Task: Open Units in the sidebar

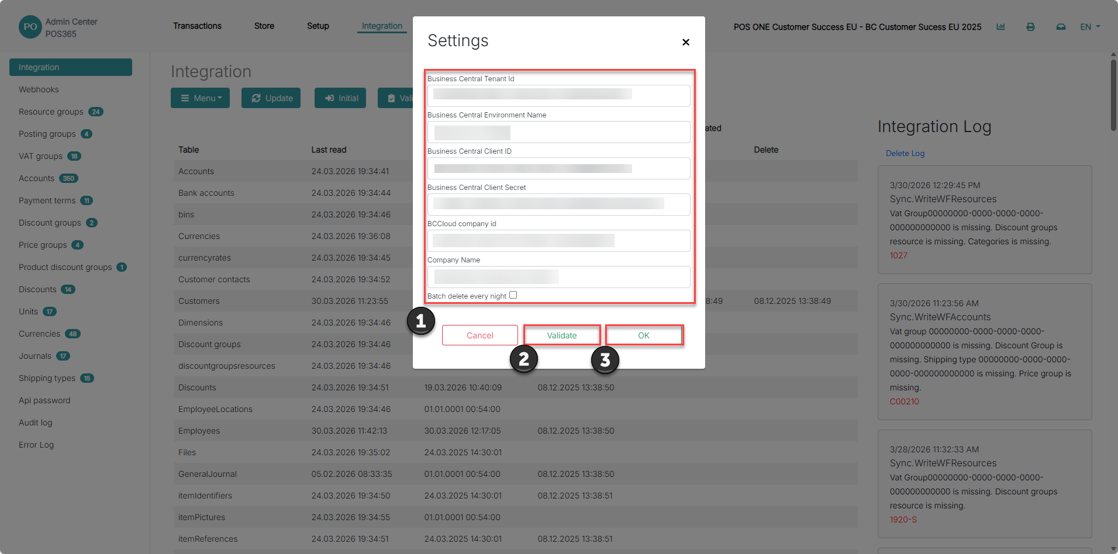Action: coord(28,311)
